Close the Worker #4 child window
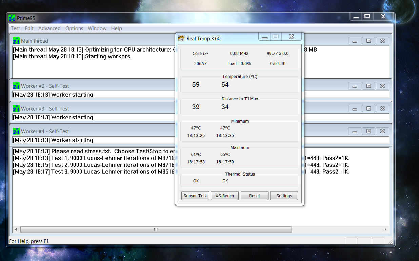Screen dimensions: 419x261 pos(382,131)
